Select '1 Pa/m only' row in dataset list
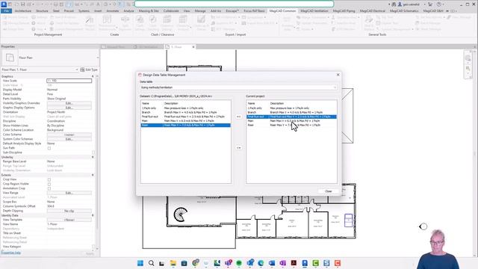478x269 pixels. 185,108
